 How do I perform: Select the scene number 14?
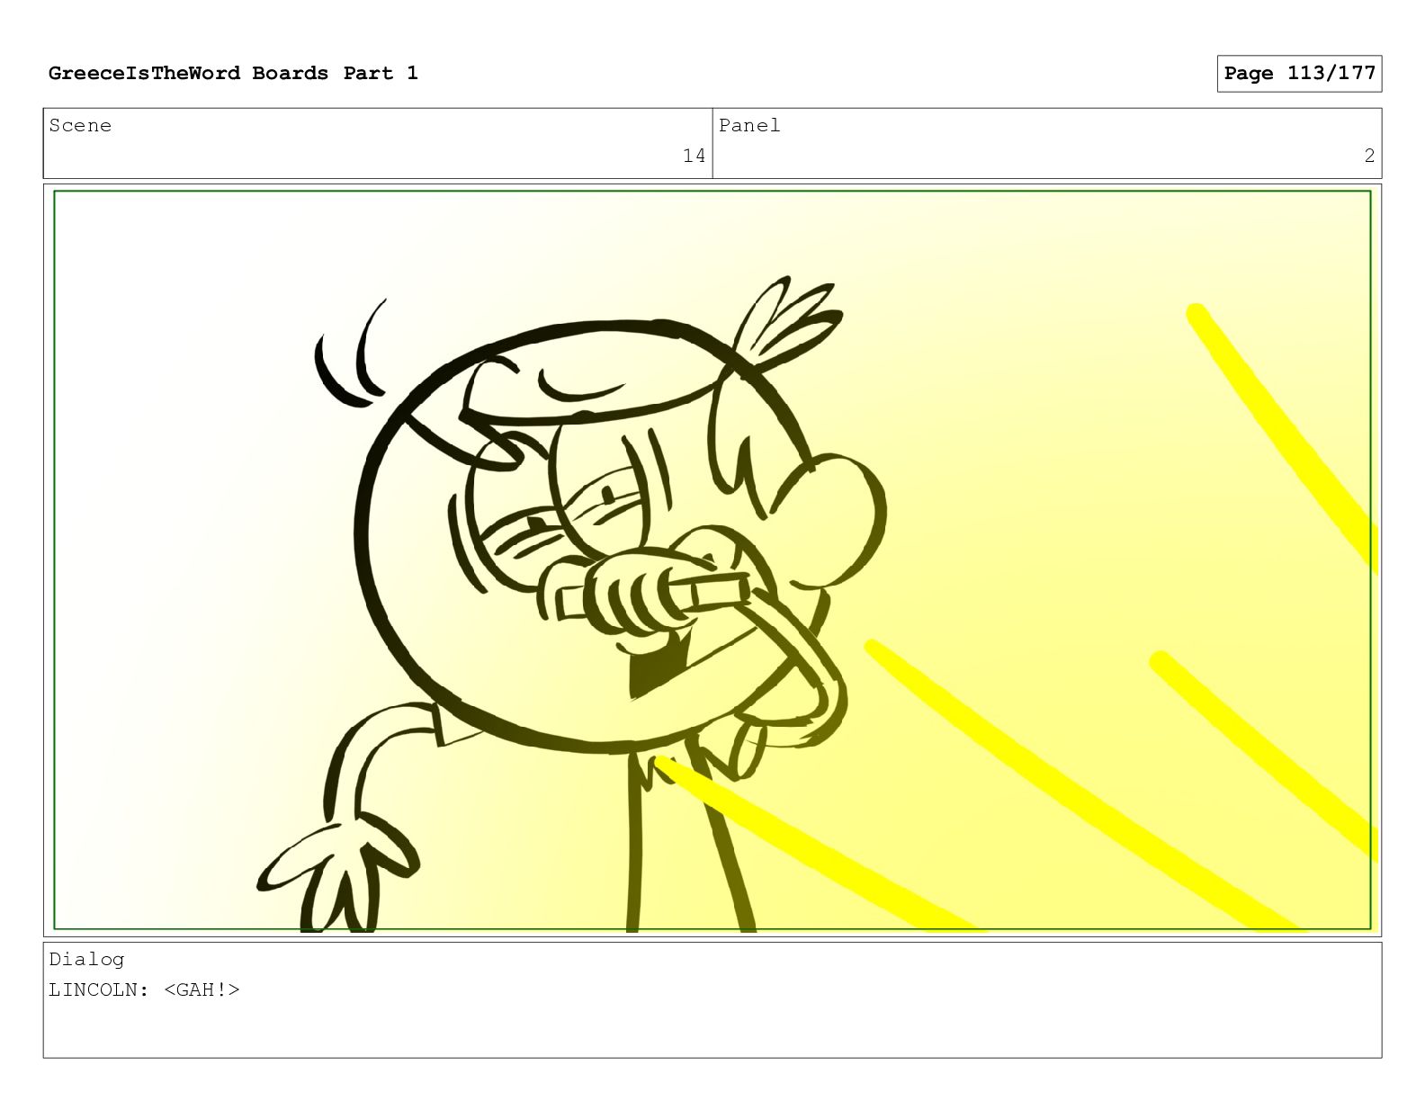coord(694,156)
